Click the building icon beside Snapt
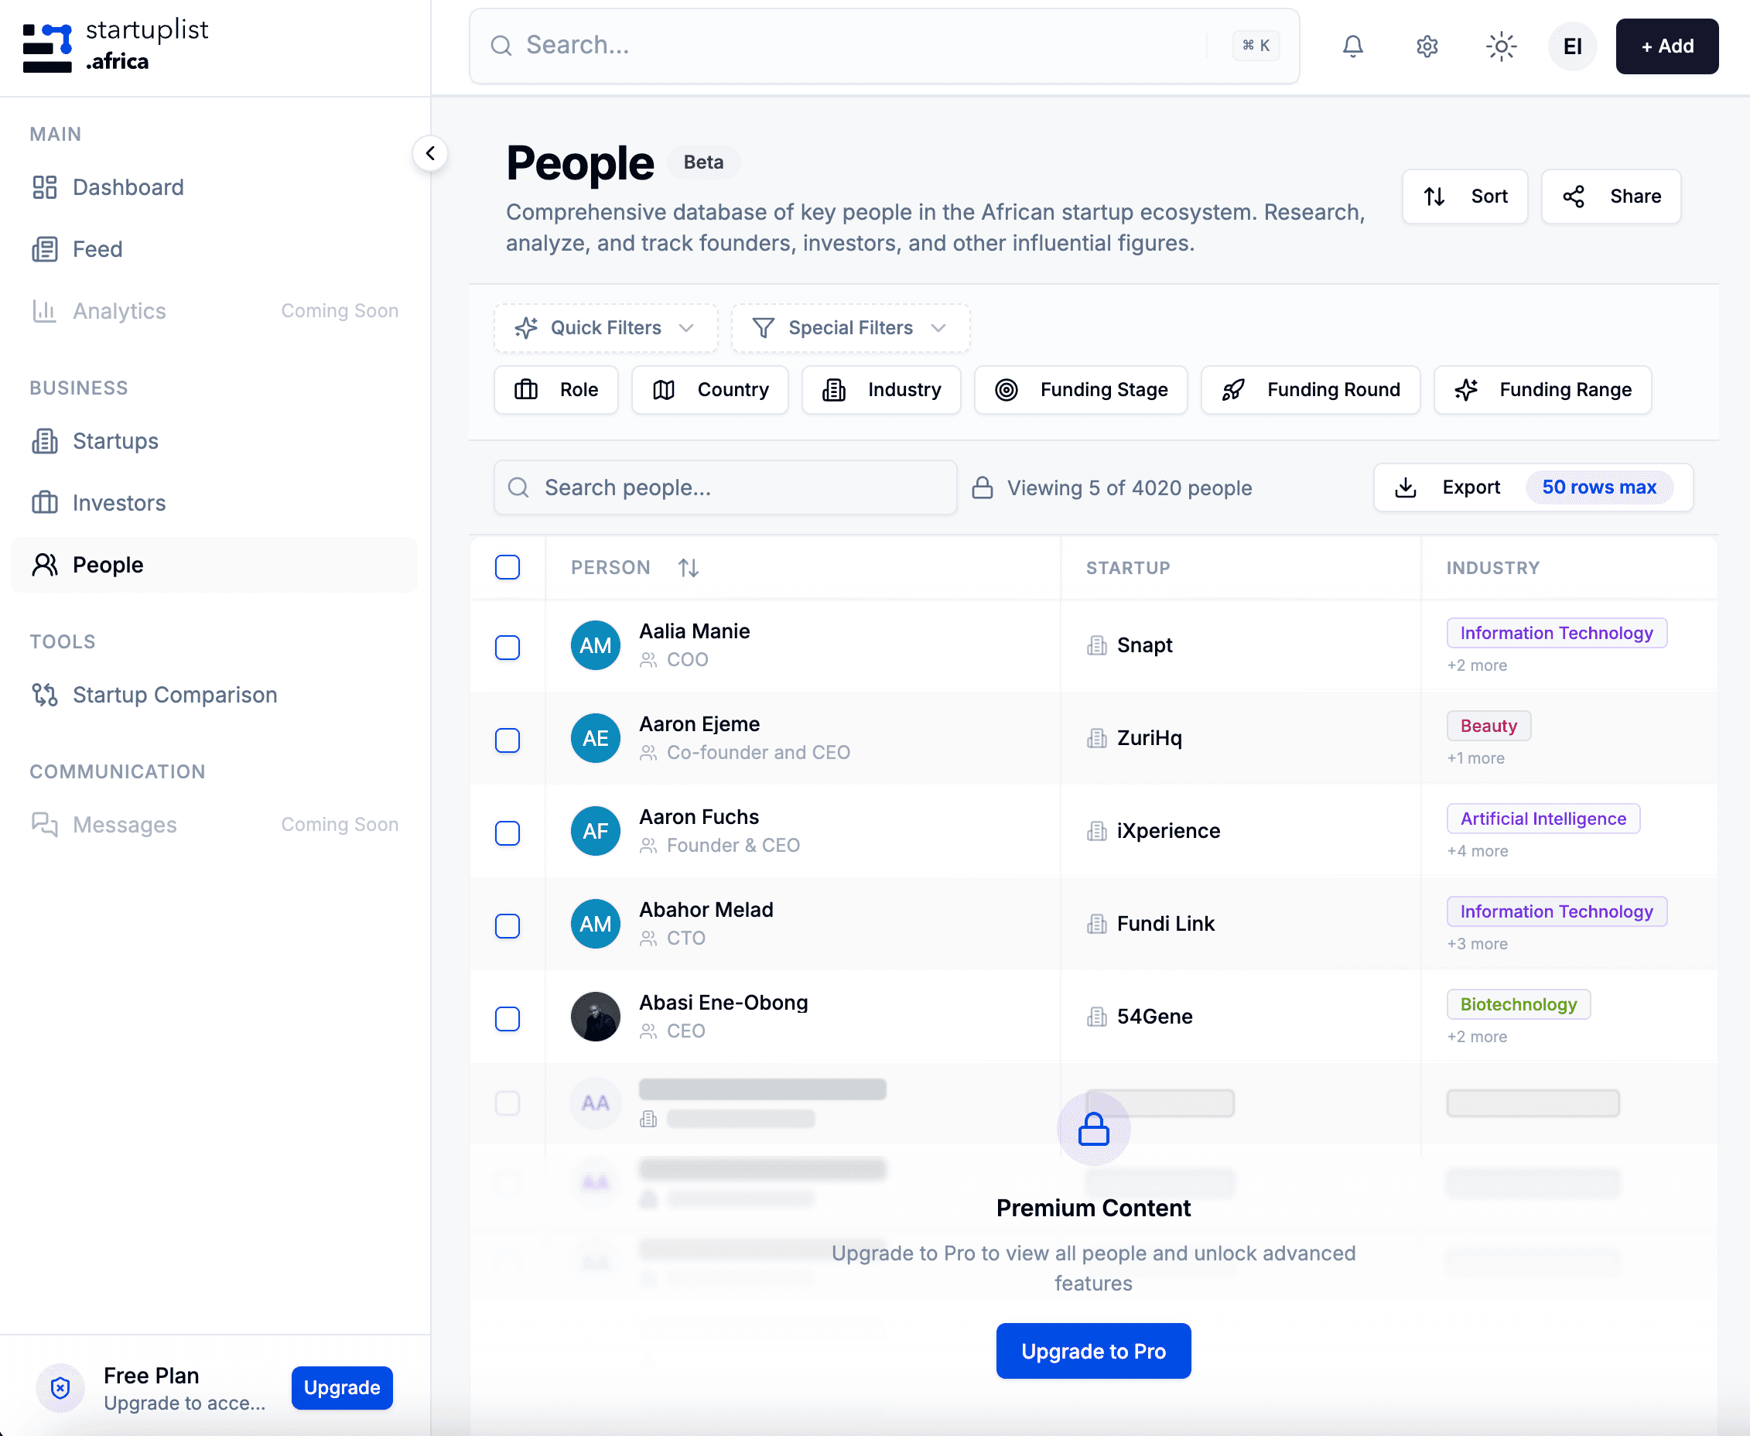Image resolution: width=1750 pixels, height=1436 pixels. (1096, 645)
